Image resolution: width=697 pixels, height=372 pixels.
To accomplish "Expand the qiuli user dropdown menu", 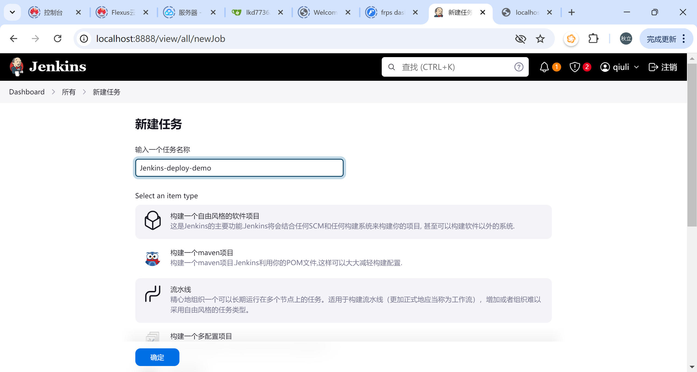I will [x=636, y=67].
